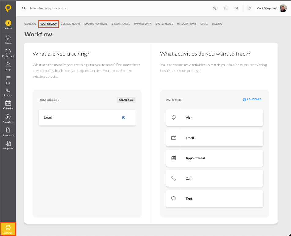Click the Call activity phone icon
The image size is (291, 236).
point(174,178)
